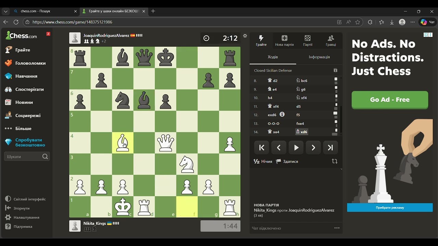Screen dimensions: 438x246
Task: Open Соцмережі in the sidebar
Action: (23, 115)
